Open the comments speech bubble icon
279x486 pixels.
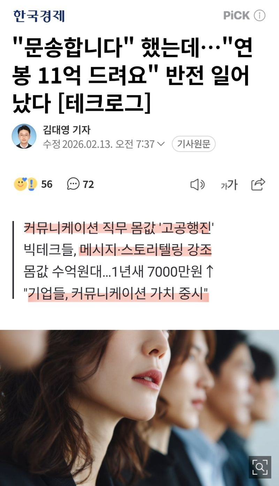pos(73,184)
